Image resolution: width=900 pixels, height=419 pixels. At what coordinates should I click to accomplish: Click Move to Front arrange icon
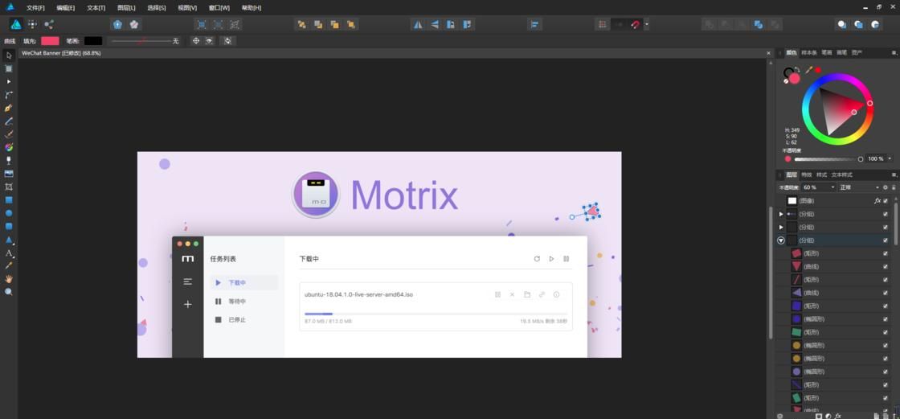(351, 24)
